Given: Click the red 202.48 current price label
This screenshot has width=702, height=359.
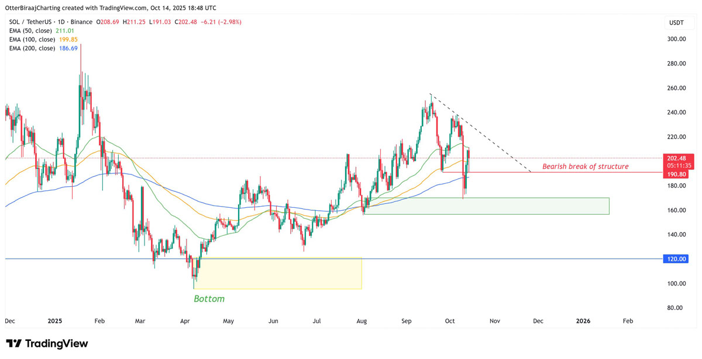Looking at the screenshot, I should [x=680, y=158].
